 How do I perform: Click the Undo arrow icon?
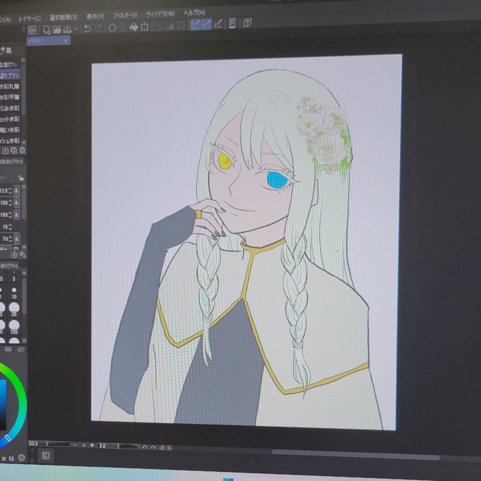point(87,28)
